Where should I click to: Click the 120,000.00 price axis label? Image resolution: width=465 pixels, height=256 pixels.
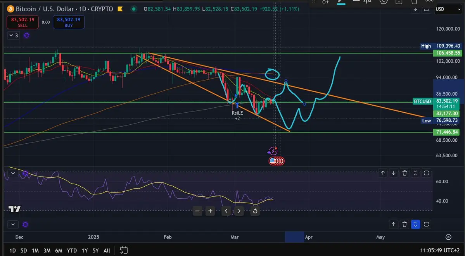[x=448, y=29]
